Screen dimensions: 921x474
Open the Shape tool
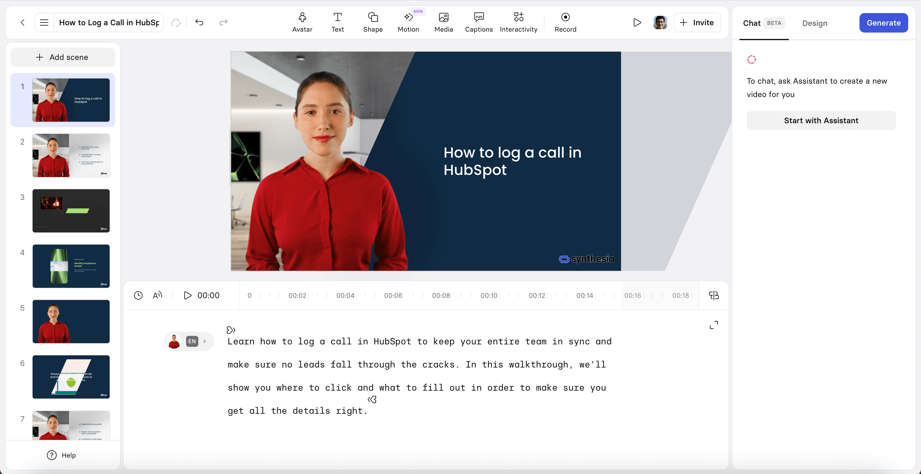click(x=373, y=22)
